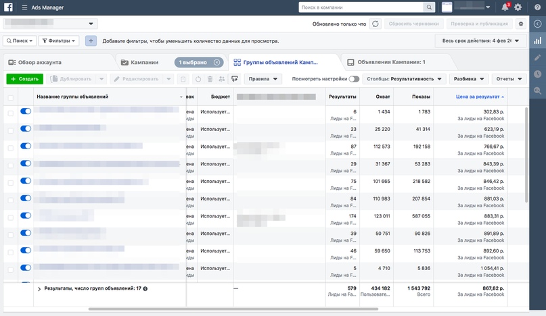The image size is (546, 316).
Task: Click the Редактировать button
Action: click(137, 79)
